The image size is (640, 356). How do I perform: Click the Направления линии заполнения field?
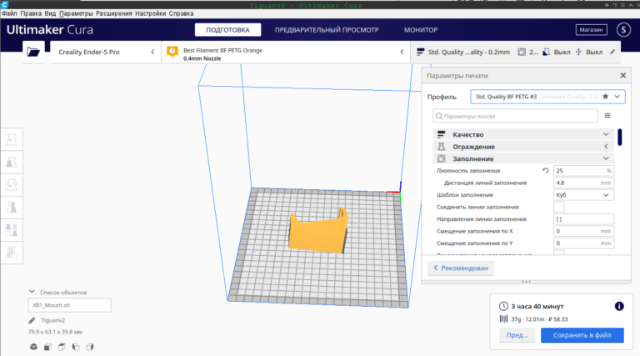pos(583,219)
